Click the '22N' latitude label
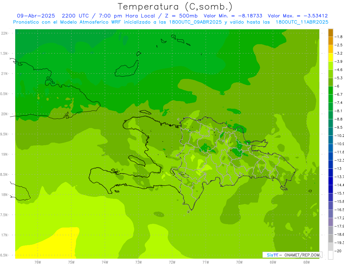The width and height of the screenshot is (344, 266). 5,33
